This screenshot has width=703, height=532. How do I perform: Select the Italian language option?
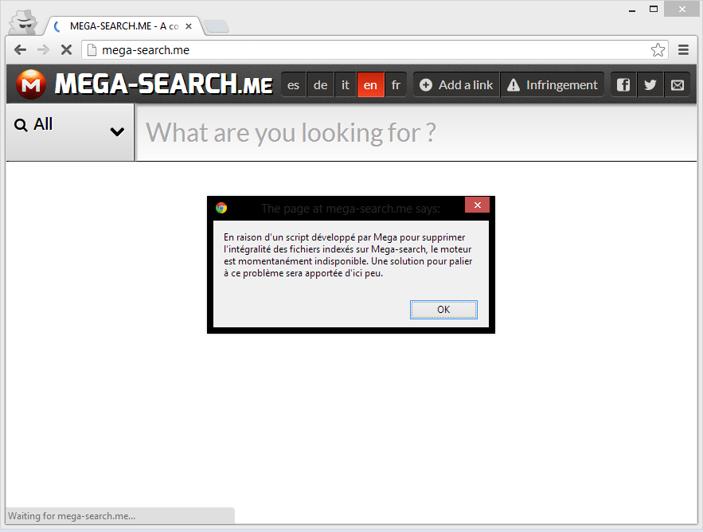point(345,84)
